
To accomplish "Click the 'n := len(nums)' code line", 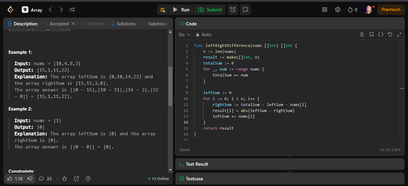I will [x=220, y=51].
